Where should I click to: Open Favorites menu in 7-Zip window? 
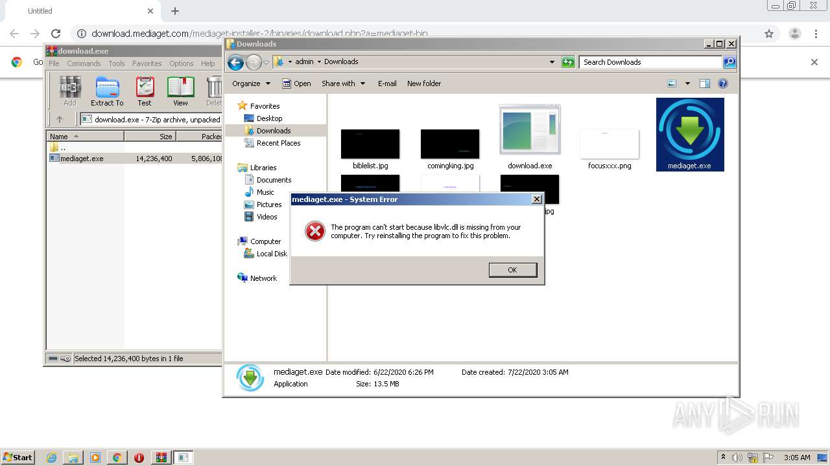[x=147, y=63]
